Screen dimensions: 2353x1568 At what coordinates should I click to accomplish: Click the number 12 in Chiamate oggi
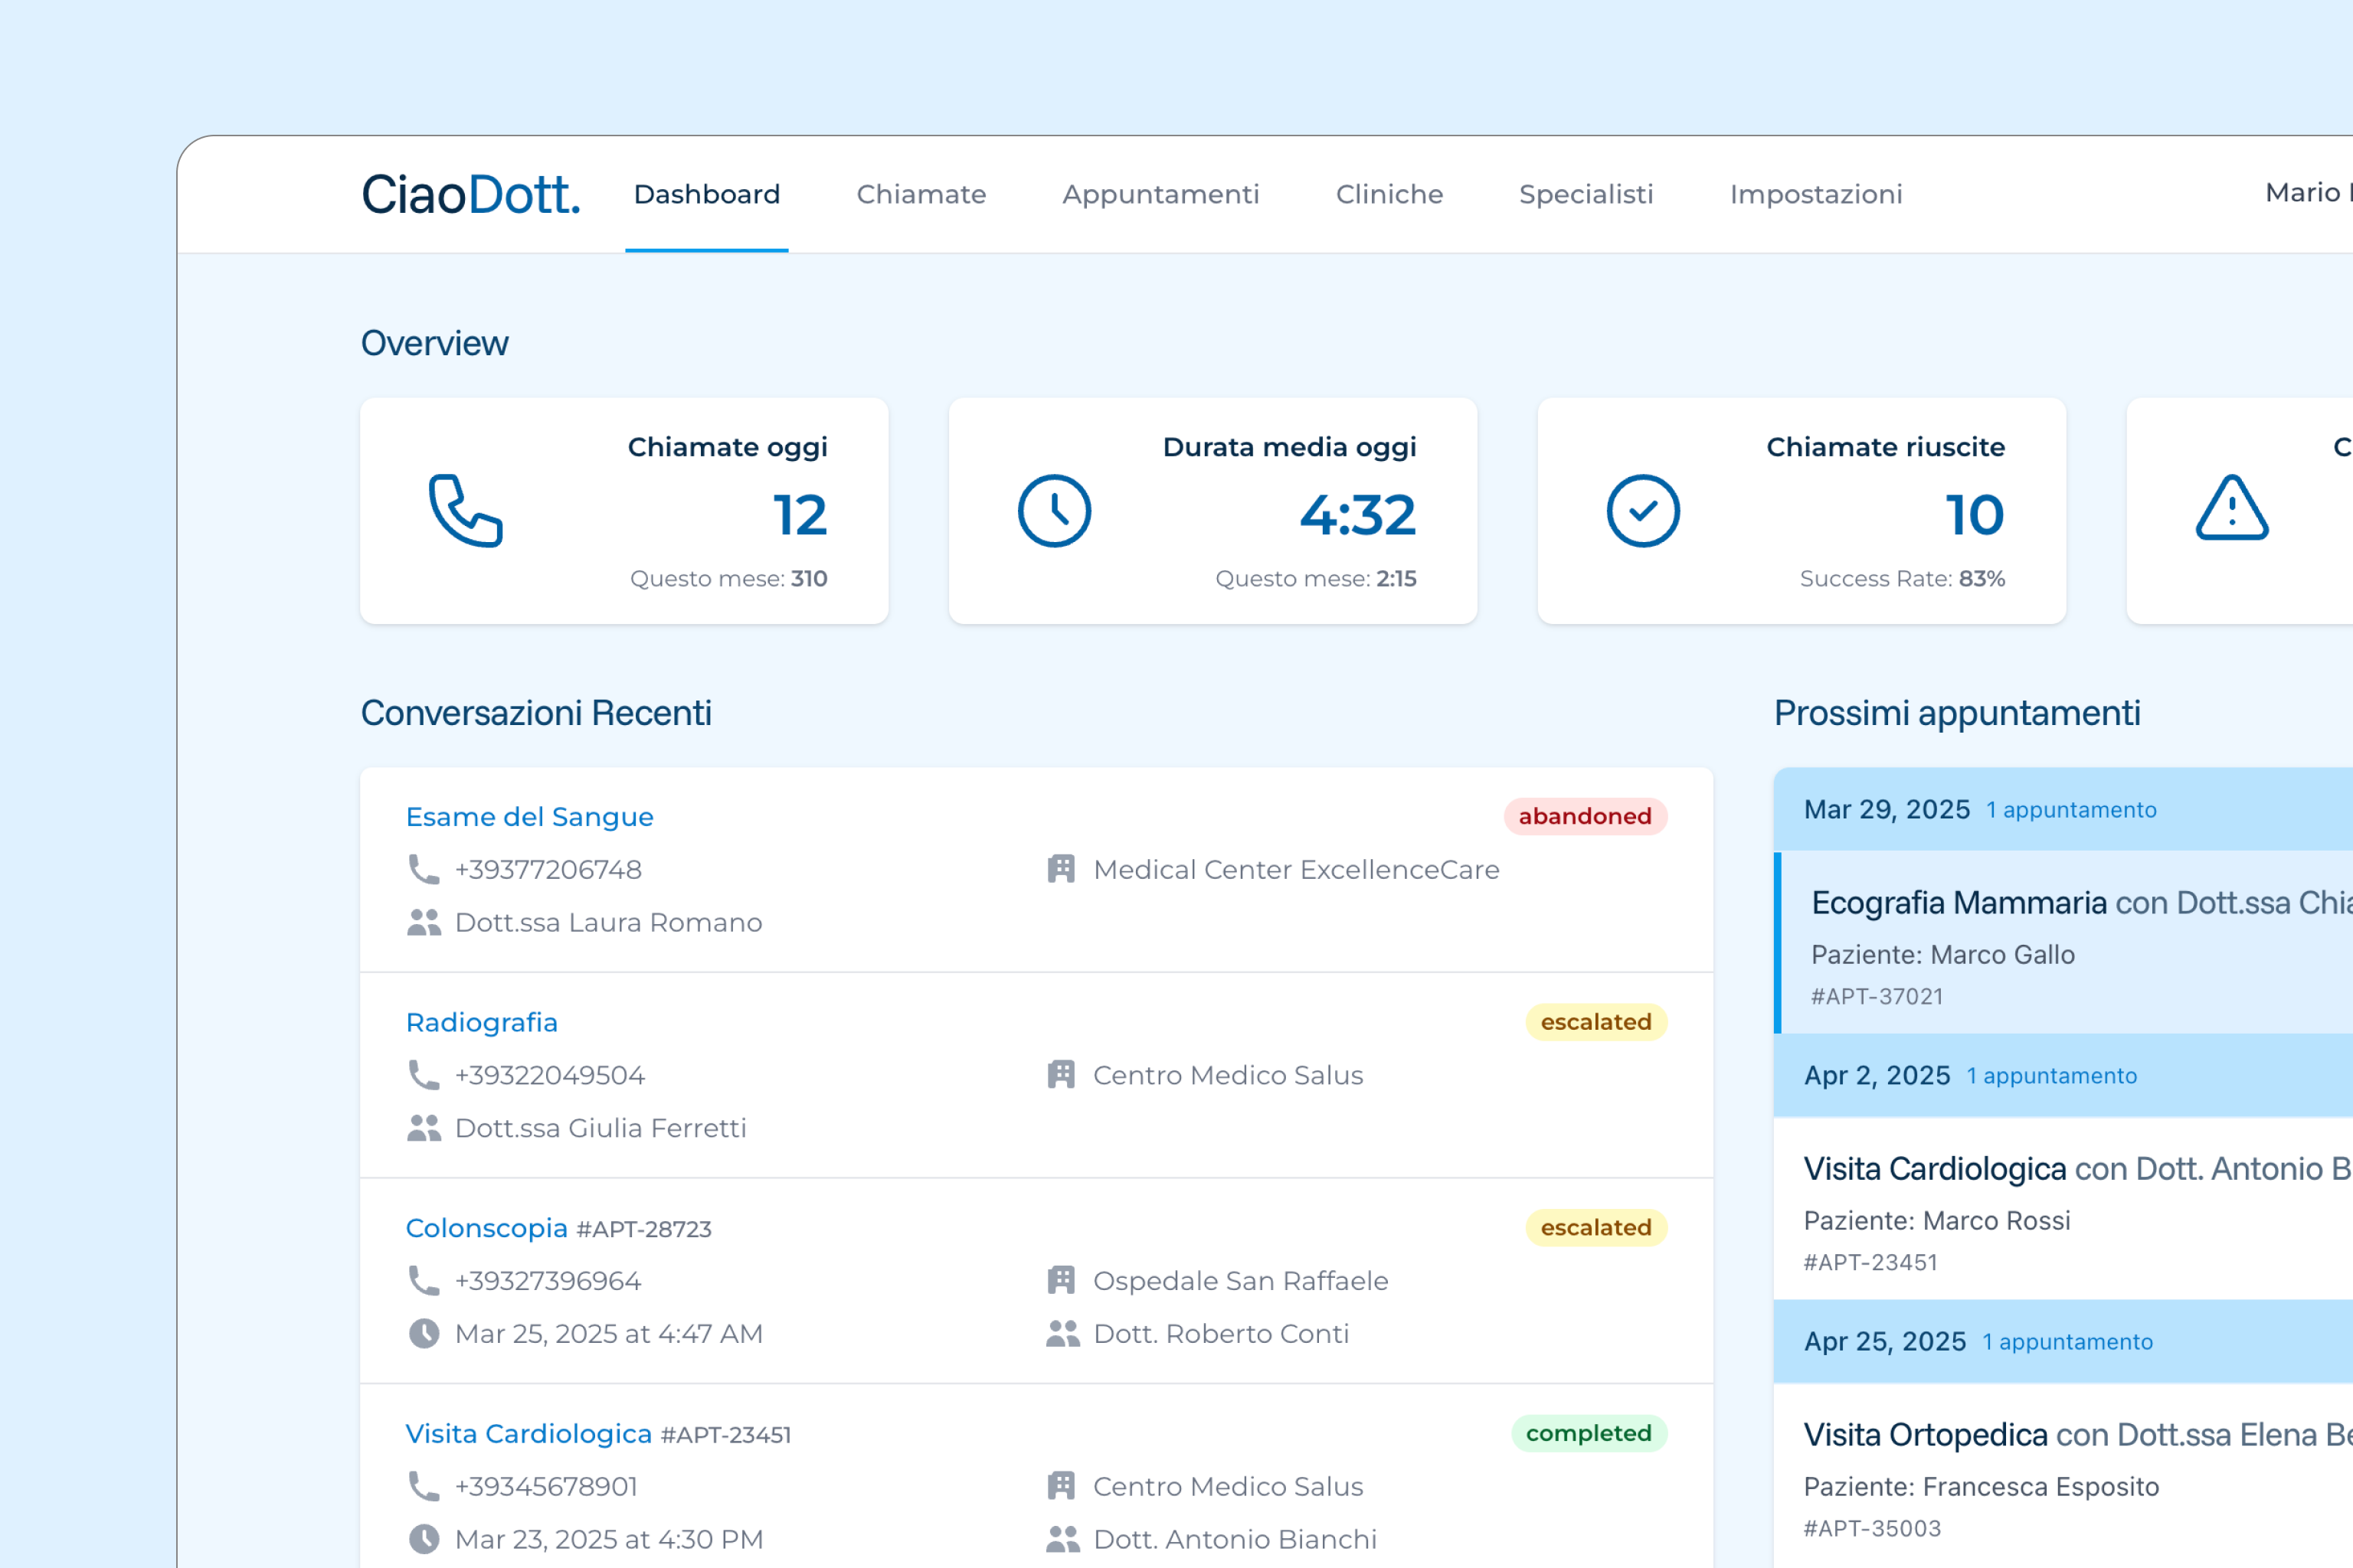point(800,515)
